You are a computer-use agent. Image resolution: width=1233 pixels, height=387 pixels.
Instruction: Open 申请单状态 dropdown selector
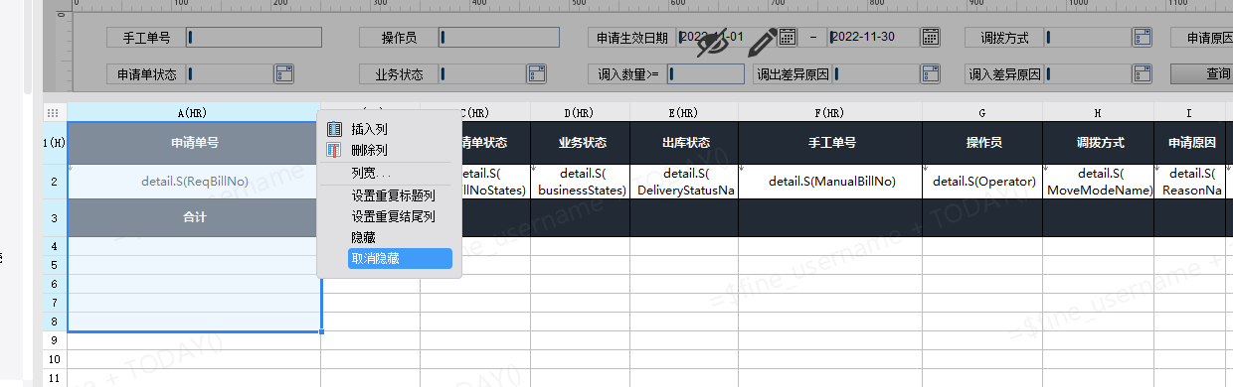283,73
